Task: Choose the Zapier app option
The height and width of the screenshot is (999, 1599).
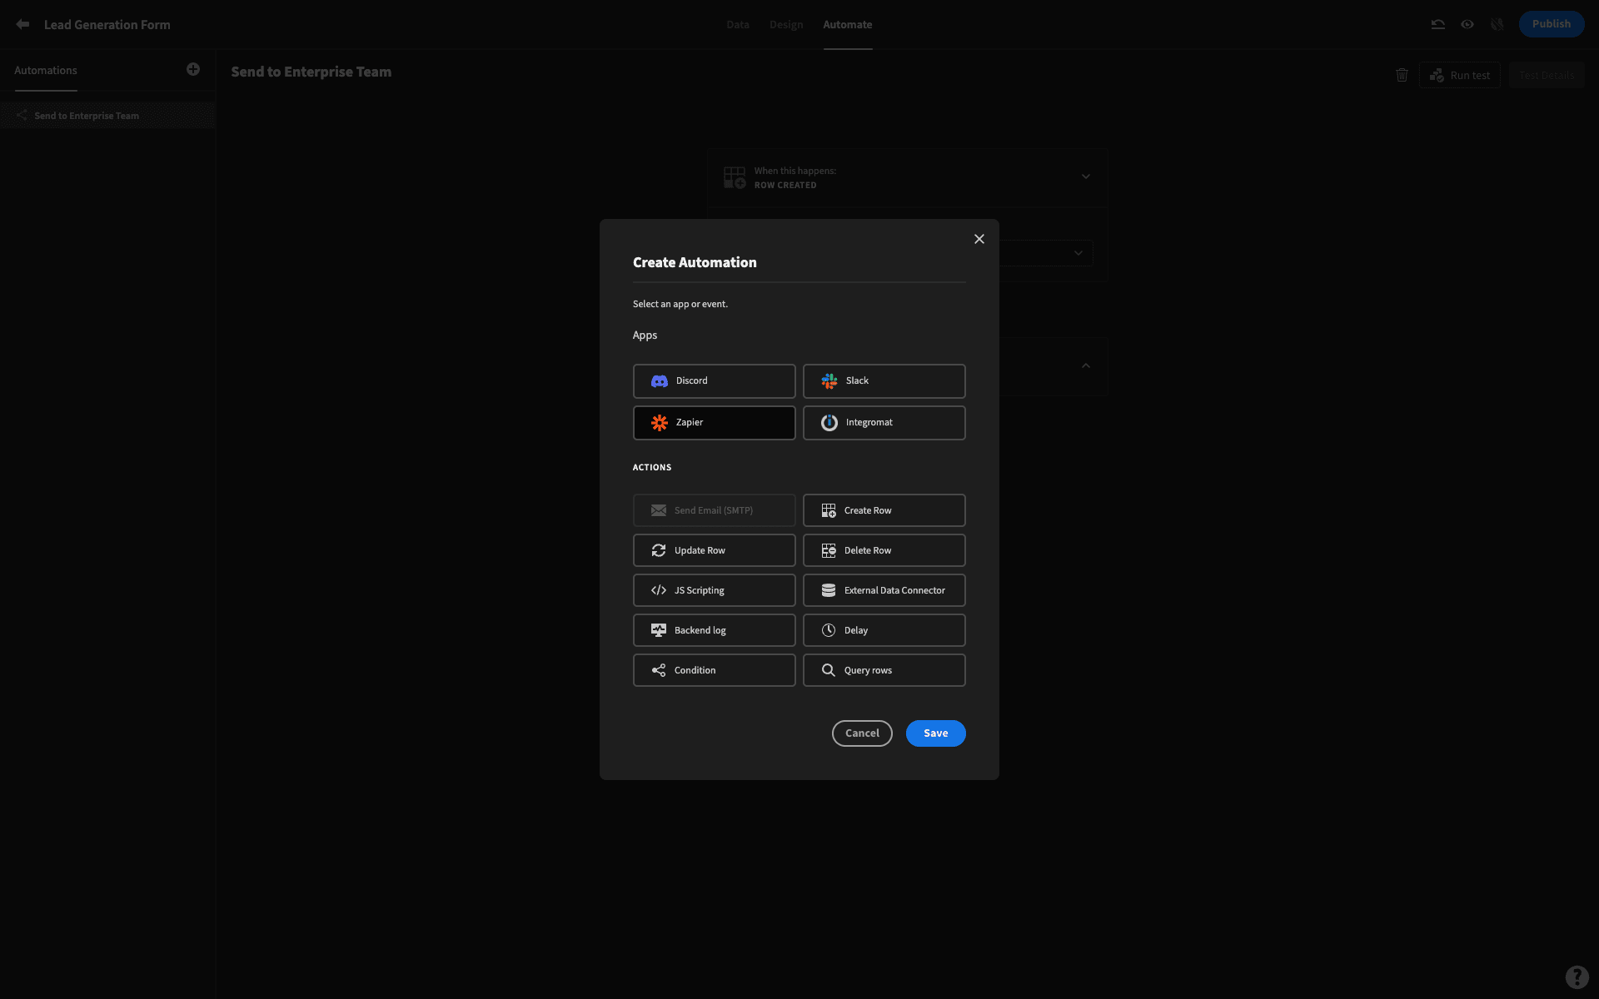Action: (x=714, y=422)
